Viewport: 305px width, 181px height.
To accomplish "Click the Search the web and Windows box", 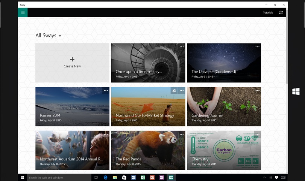I will point(59,178).
